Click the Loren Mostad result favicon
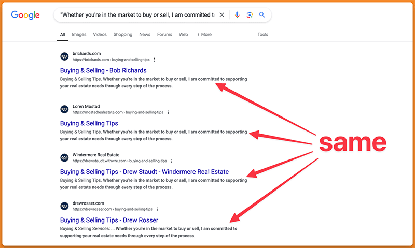 pos(64,109)
